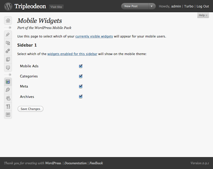Open the Tools icon in sidebar
The height and width of the screenshot is (169, 213).
coord(8,106)
